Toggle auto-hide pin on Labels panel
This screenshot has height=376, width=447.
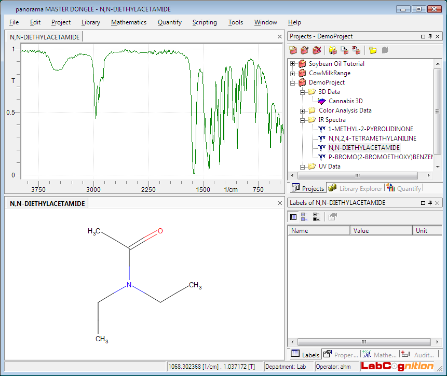(430, 203)
